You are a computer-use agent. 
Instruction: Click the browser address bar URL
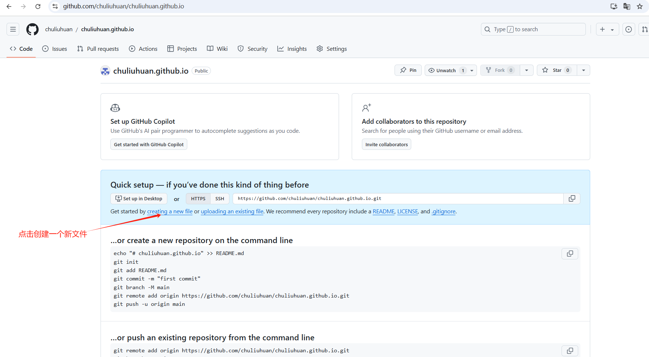[123, 7]
